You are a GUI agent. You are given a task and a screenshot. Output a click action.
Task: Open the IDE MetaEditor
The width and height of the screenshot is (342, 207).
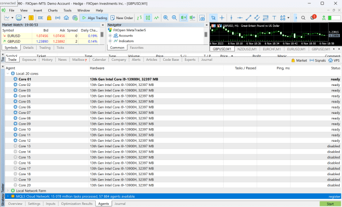(40, 18)
